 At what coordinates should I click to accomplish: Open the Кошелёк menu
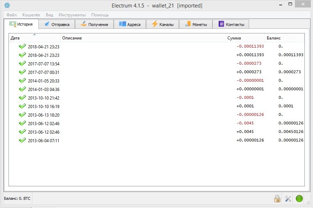point(31,15)
